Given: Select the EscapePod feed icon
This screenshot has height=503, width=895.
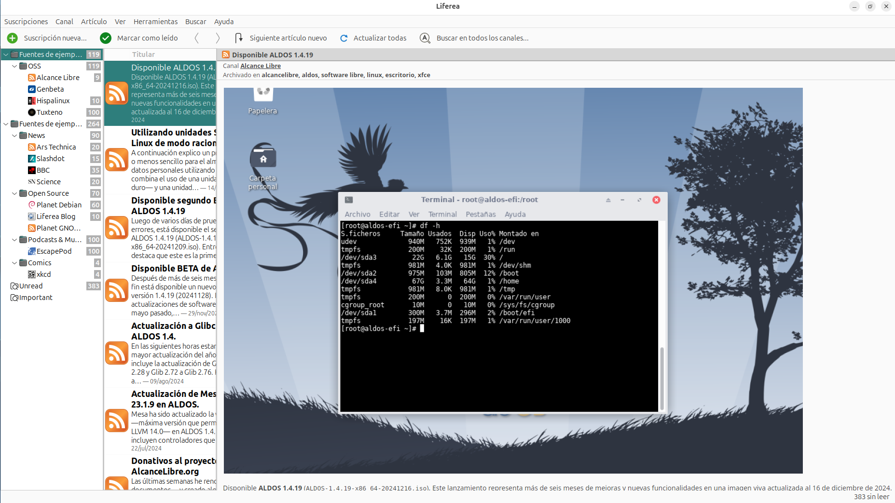Looking at the screenshot, I should [32, 251].
